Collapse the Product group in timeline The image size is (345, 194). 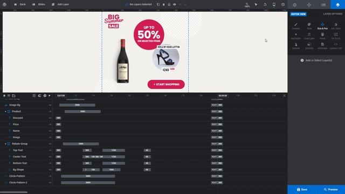pyautogui.click(x=5, y=112)
